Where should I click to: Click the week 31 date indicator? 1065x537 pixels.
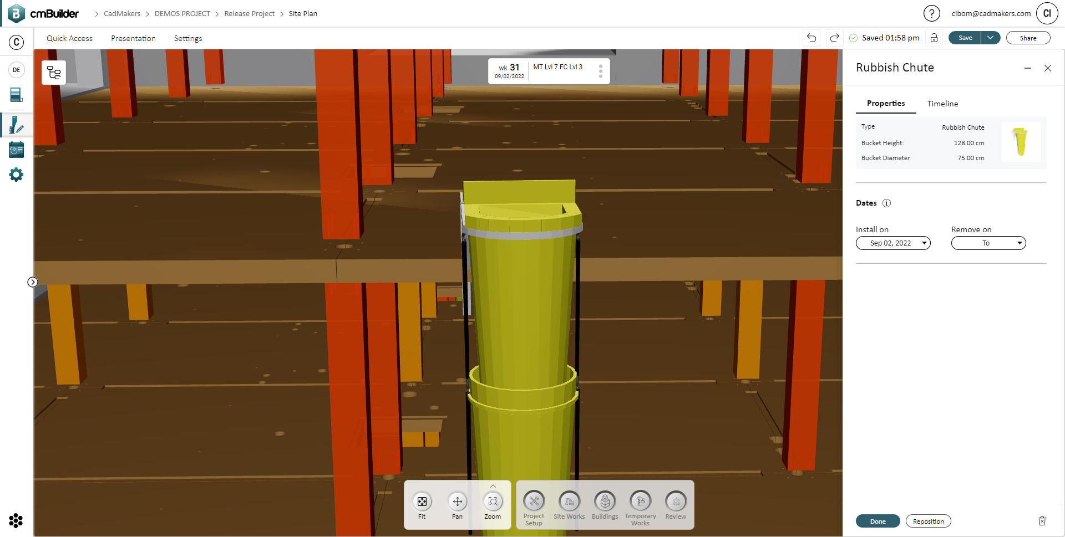click(x=509, y=71)
